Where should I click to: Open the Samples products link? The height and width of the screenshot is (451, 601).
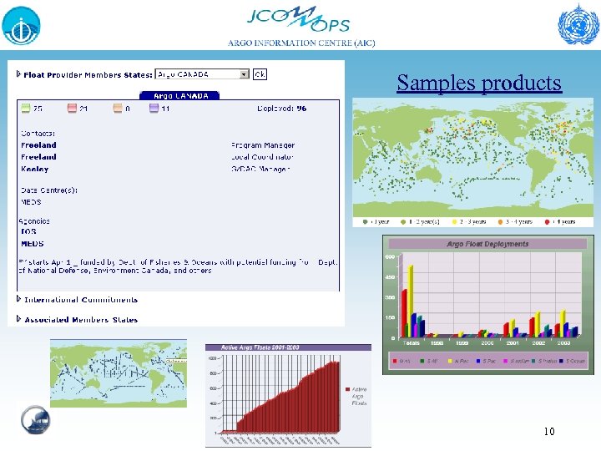coord(479,83)
